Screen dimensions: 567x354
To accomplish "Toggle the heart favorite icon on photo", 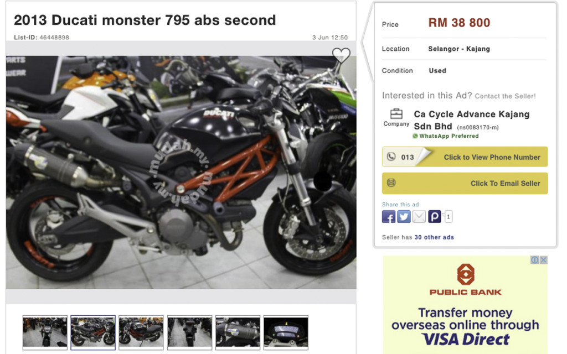I will click(341, 55).
